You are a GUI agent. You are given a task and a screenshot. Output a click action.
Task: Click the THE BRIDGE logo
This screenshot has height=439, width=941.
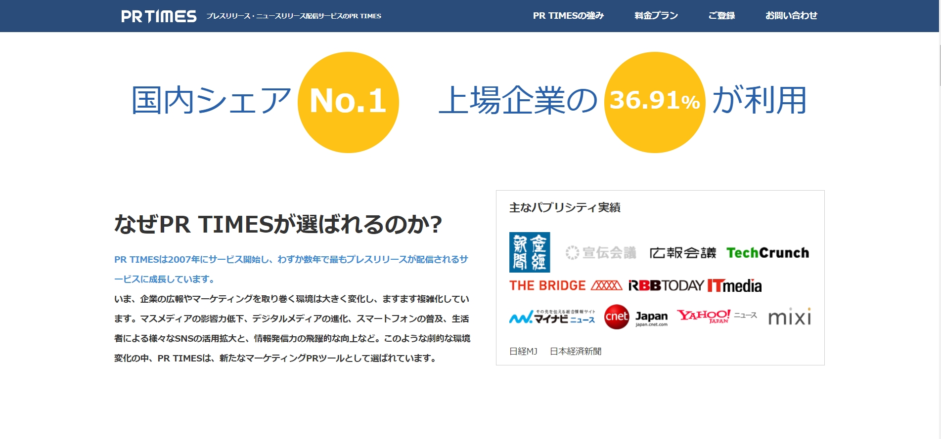click(x=566, y=285)
